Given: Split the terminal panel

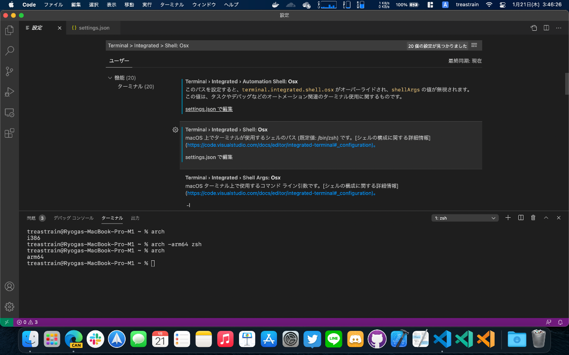Looking at the screenshot, I should coord(521,218).
